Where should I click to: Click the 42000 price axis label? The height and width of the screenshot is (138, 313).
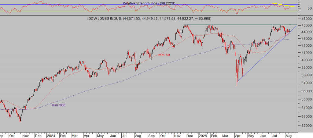click(306, 45)
